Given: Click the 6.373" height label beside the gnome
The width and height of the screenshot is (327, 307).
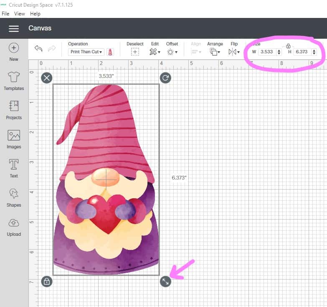Looking at the screenshot, I should tap(179, 177).
